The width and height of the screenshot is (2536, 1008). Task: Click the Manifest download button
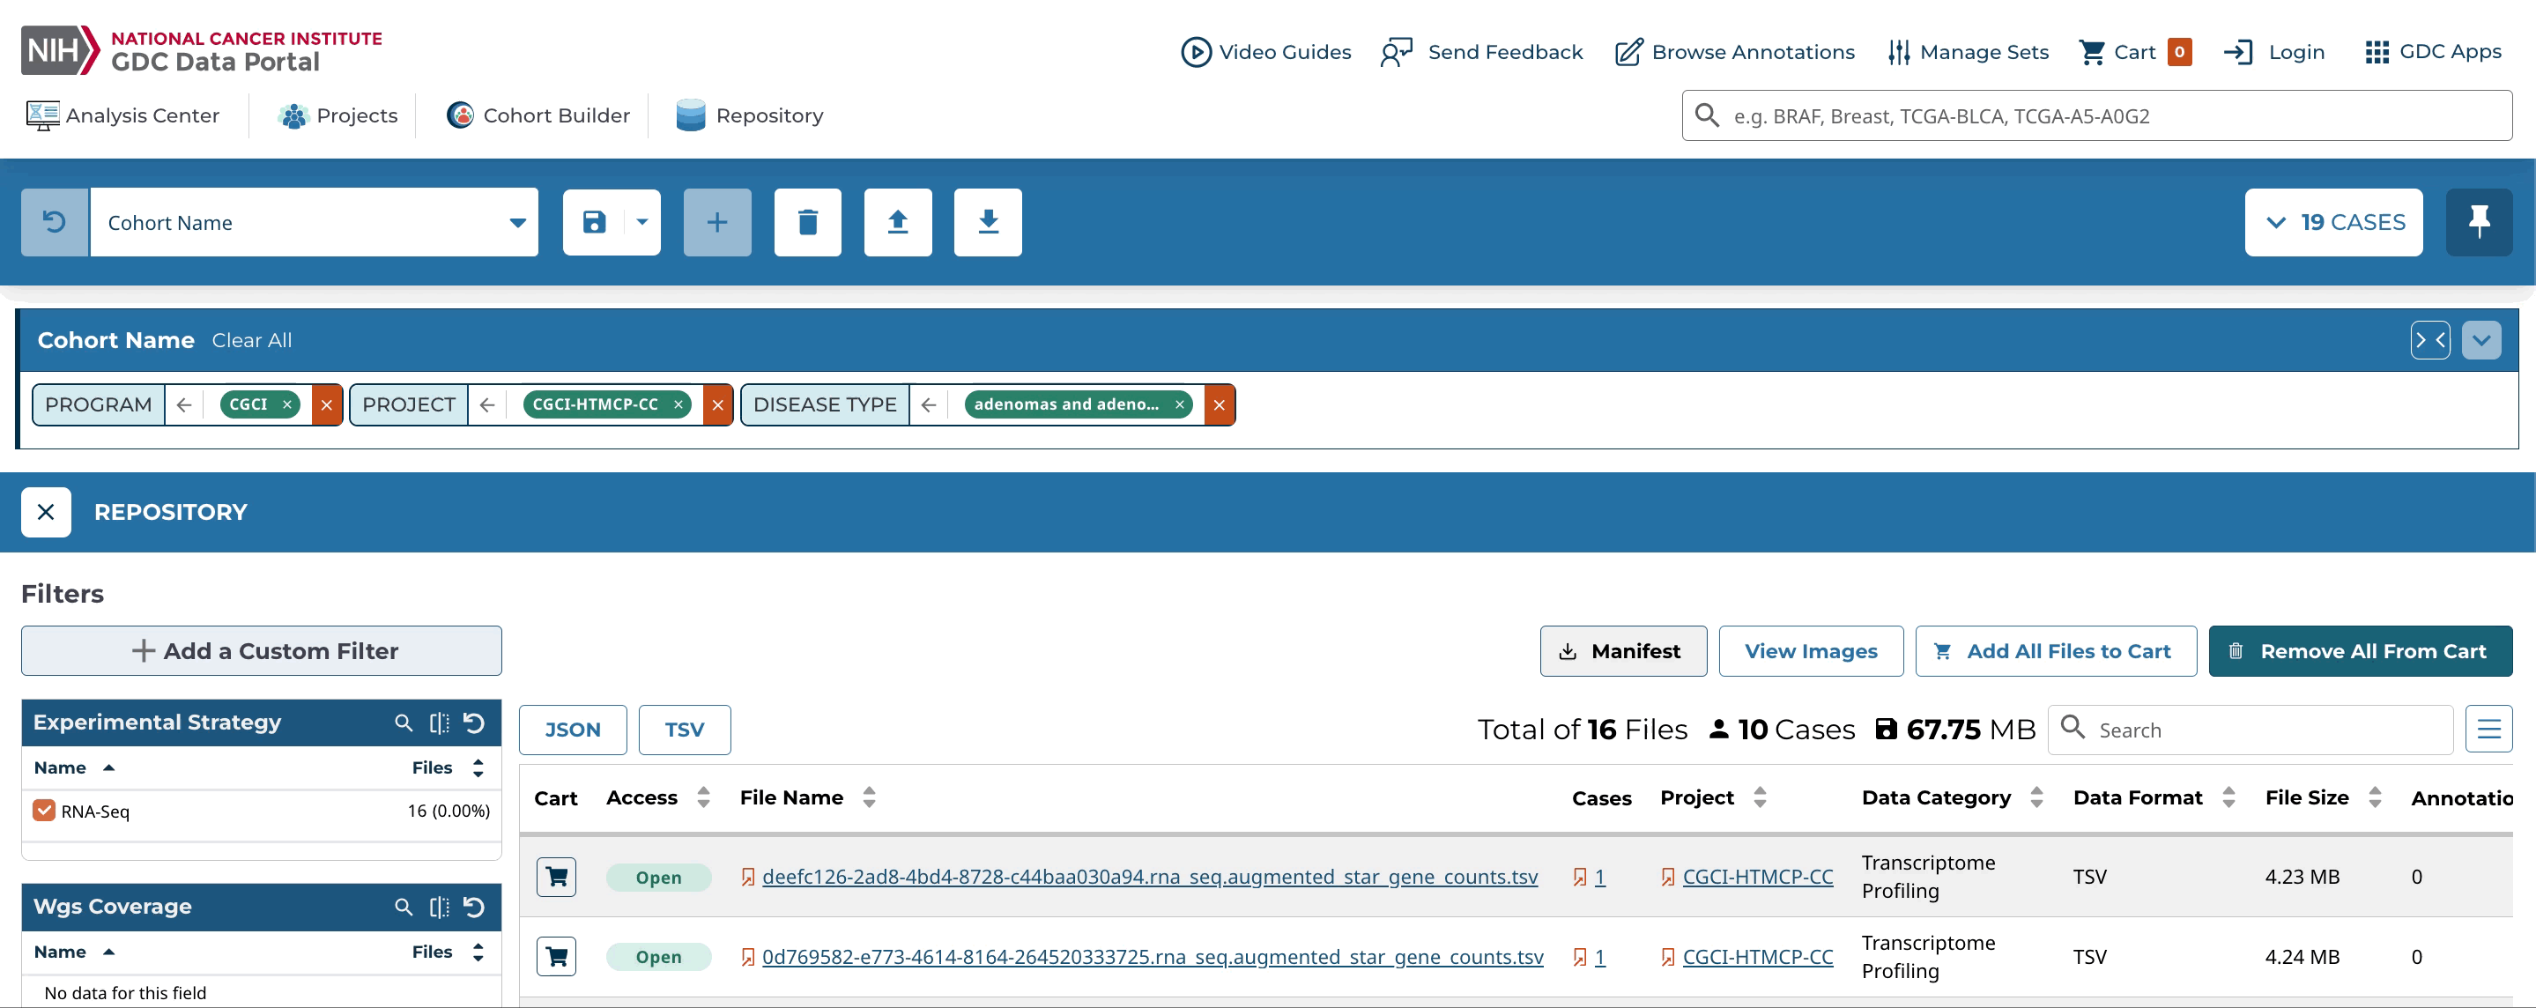(x=1622, y=650)
